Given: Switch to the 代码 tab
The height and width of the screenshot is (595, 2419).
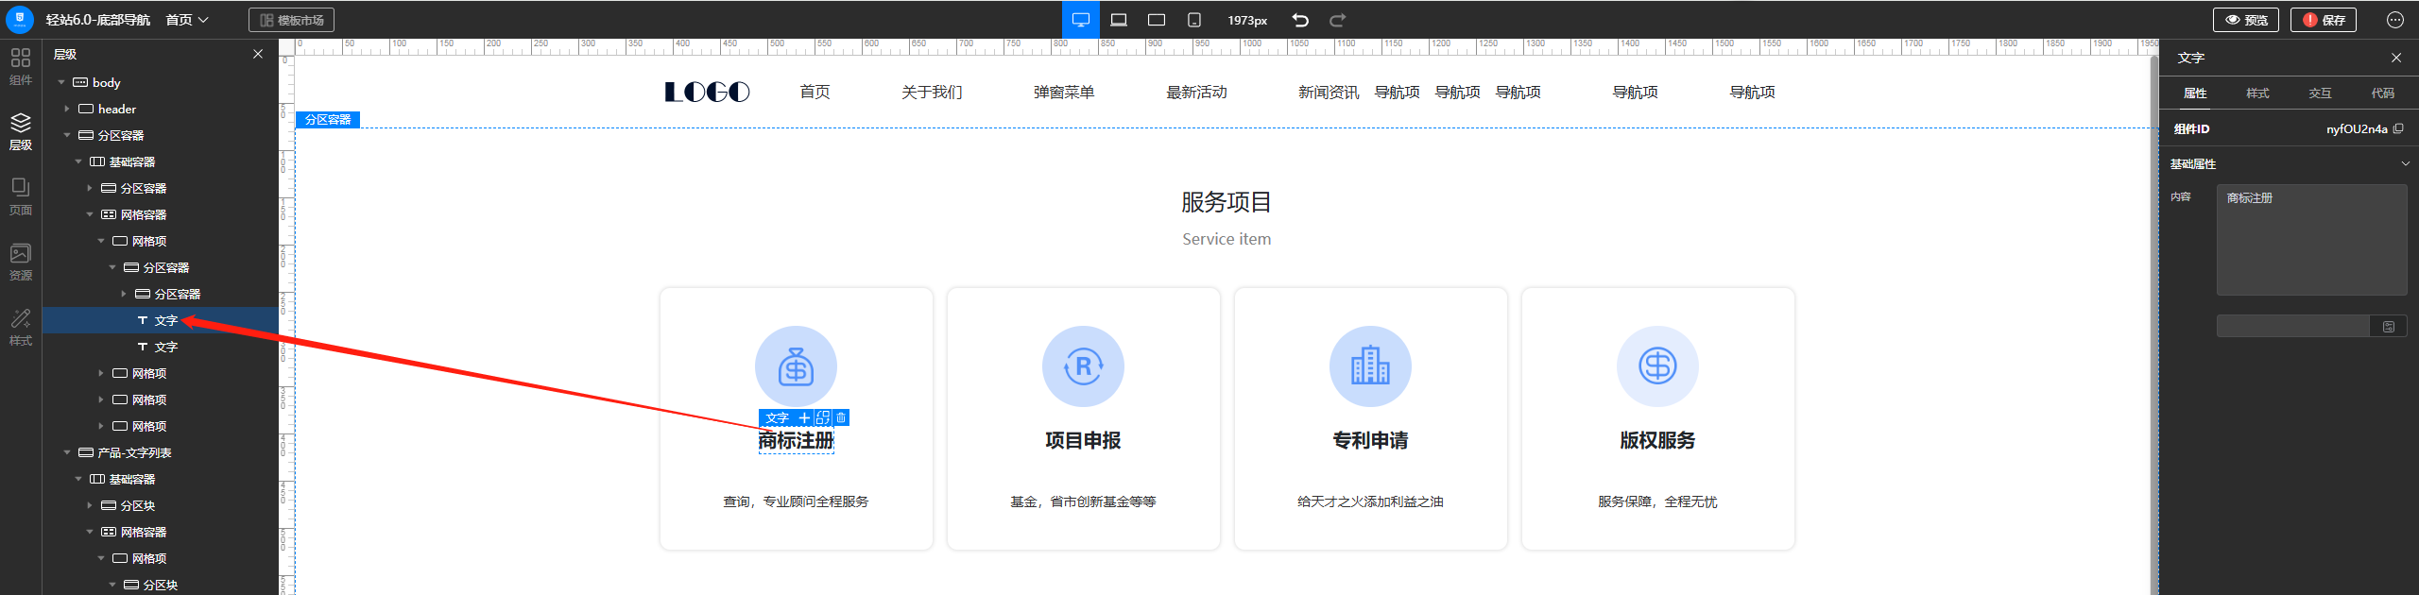Looking at the screenshot, I should point(2382,93).
